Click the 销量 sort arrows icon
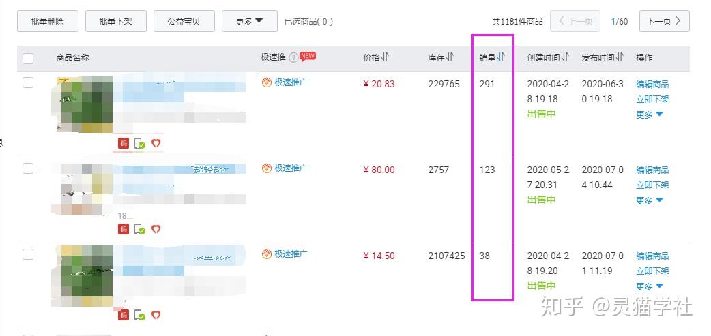The image size is (711, 336). pos(502,58)
